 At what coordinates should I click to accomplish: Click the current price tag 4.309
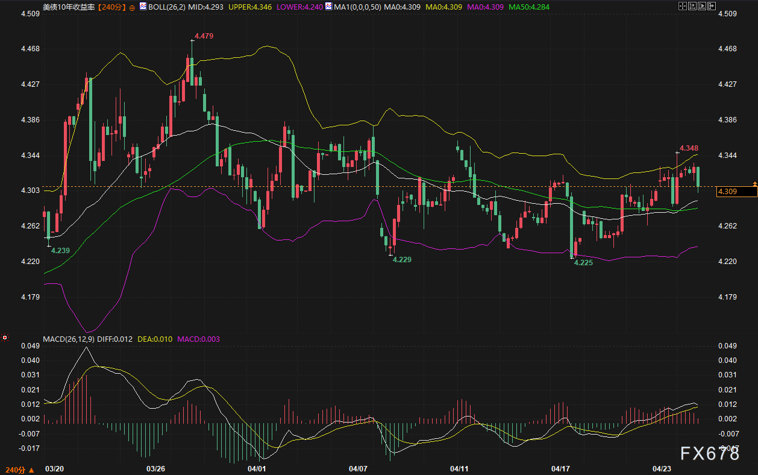(735, 192)
